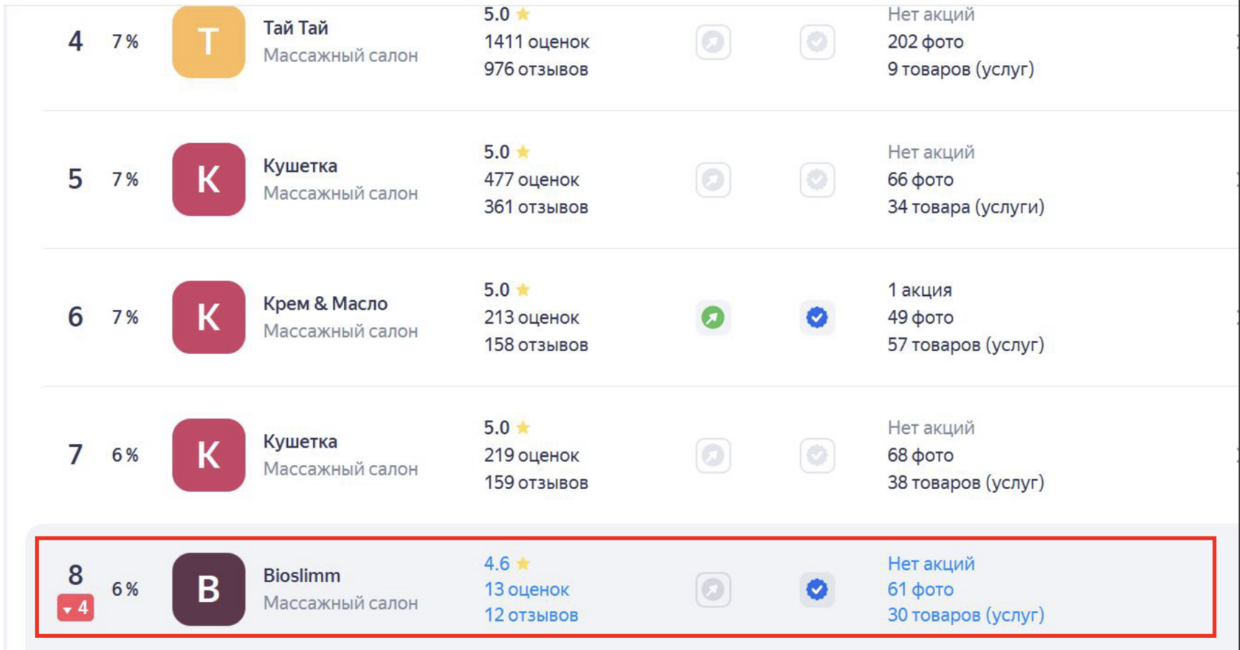Click the orange Тай Тай avatar icon
The image size is (1240, 650).
208,42
